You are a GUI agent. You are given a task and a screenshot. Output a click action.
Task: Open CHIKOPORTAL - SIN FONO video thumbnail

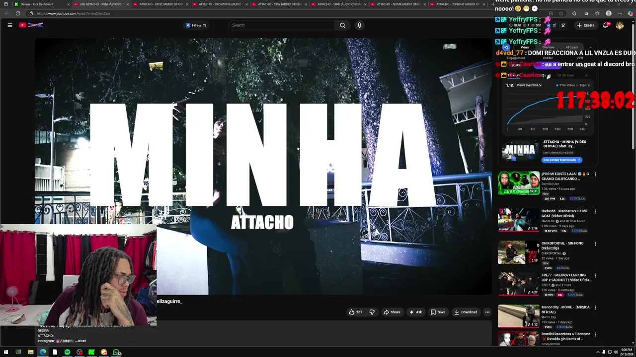[519, 252]
